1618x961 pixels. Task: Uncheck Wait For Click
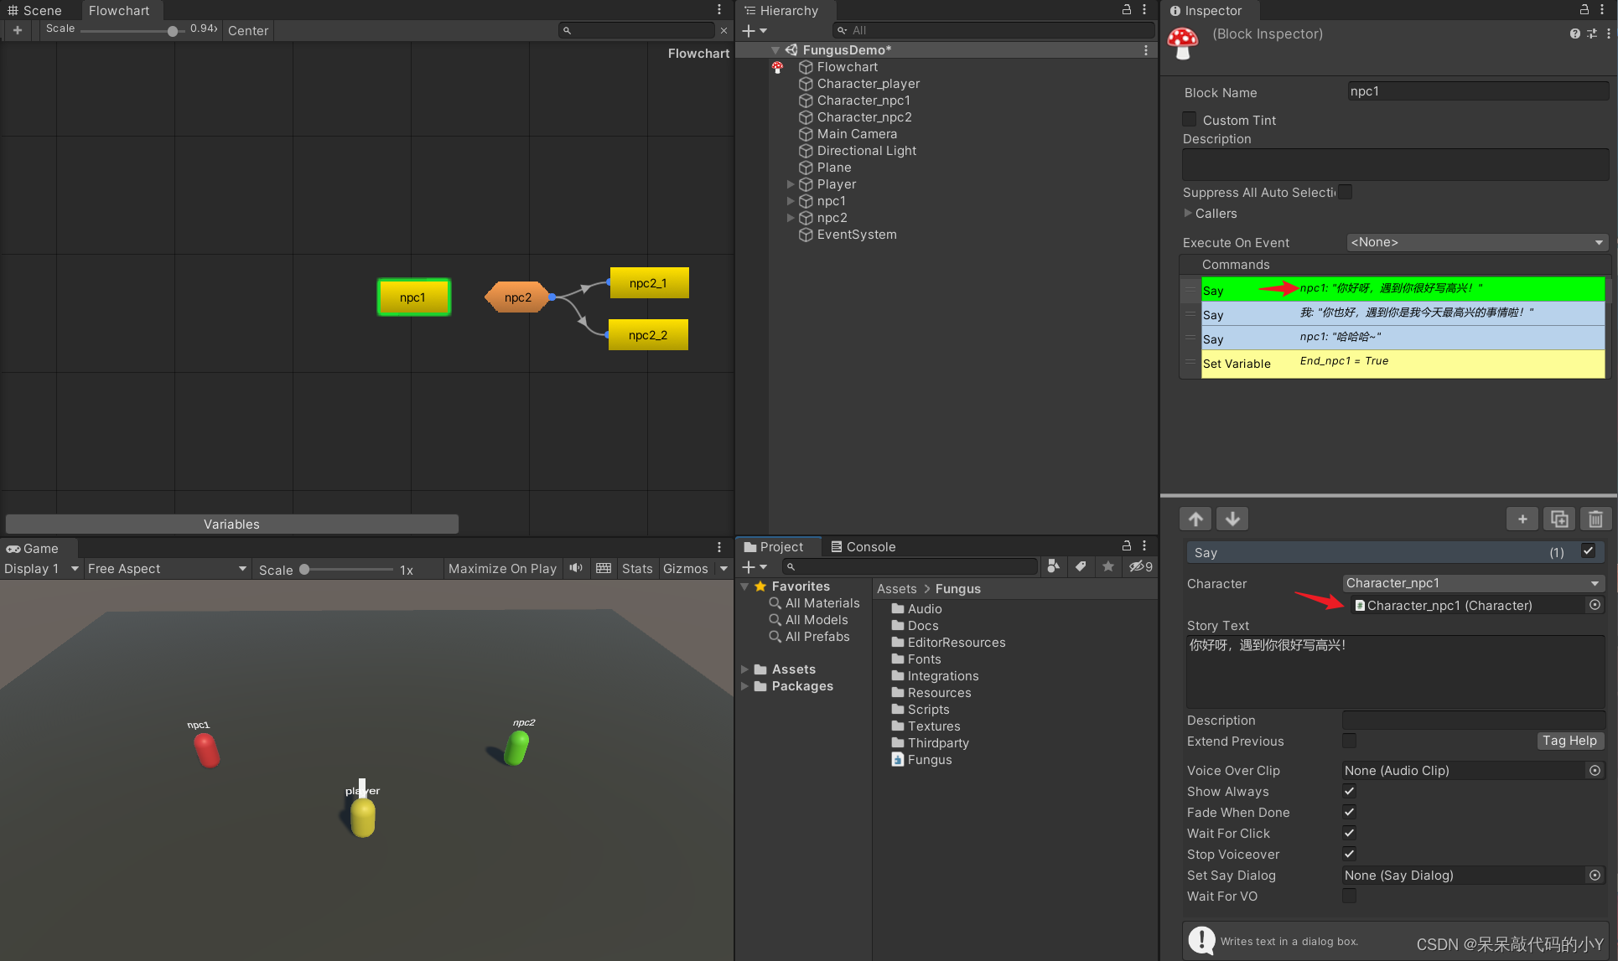(x=1349, y=833)
